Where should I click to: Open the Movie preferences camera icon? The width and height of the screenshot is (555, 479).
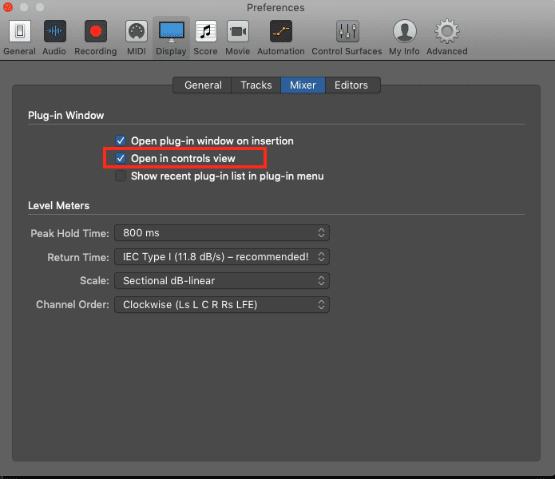tap(238, 31)
